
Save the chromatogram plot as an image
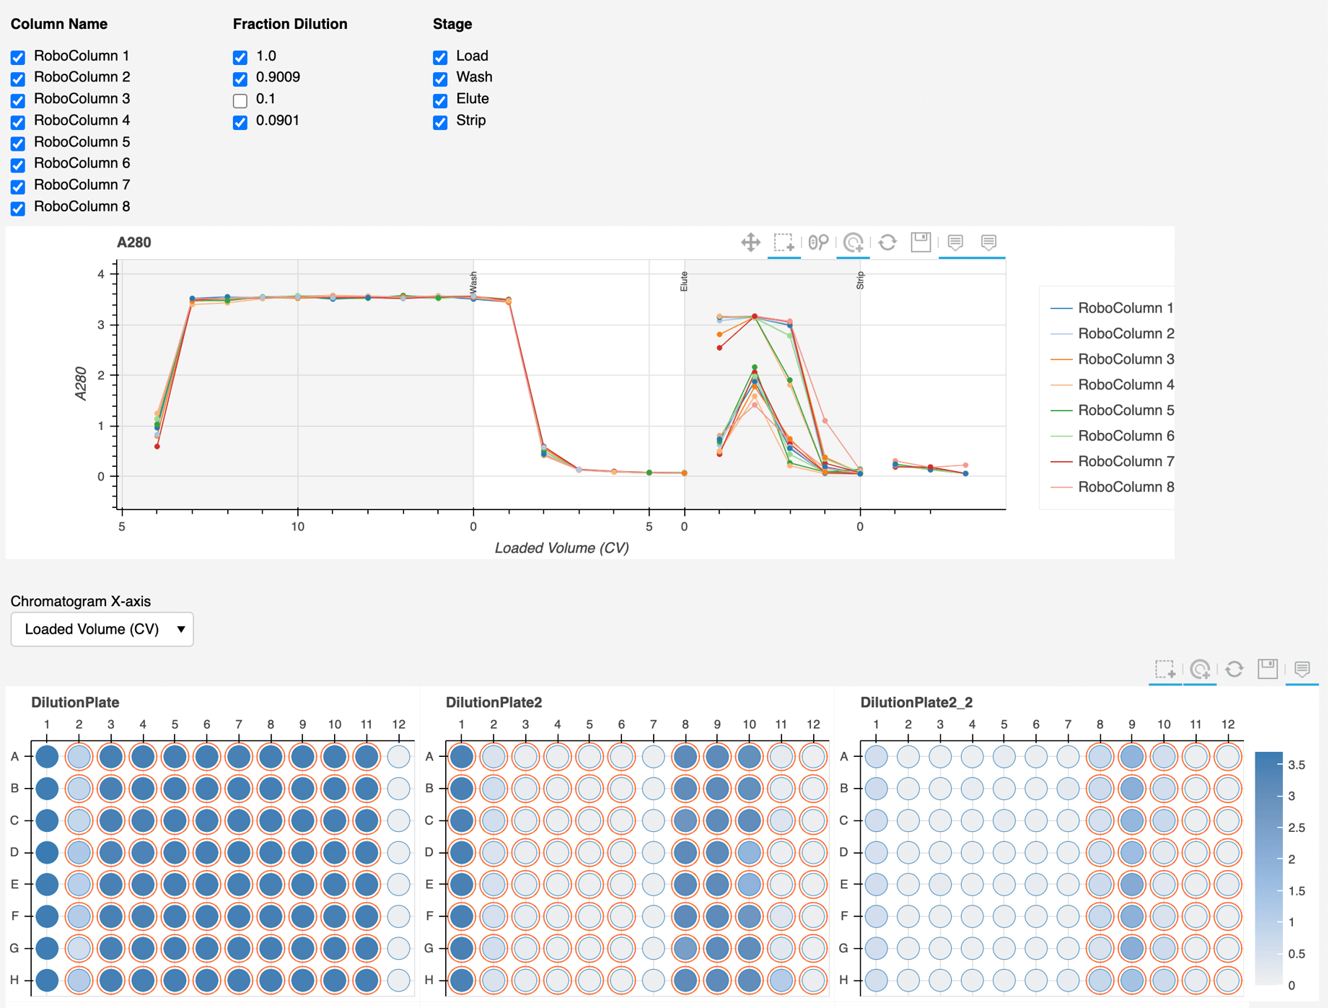[921, 242]
